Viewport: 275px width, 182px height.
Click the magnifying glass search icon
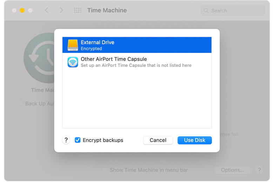(x=206, y=10)
